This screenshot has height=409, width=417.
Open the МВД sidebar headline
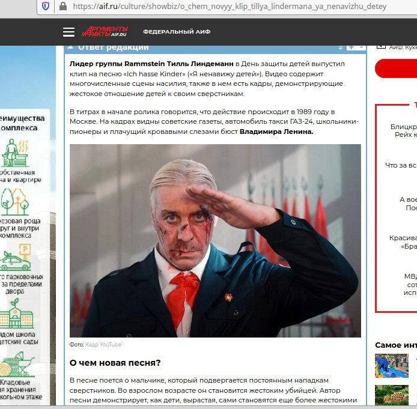(x=410, y=284)
